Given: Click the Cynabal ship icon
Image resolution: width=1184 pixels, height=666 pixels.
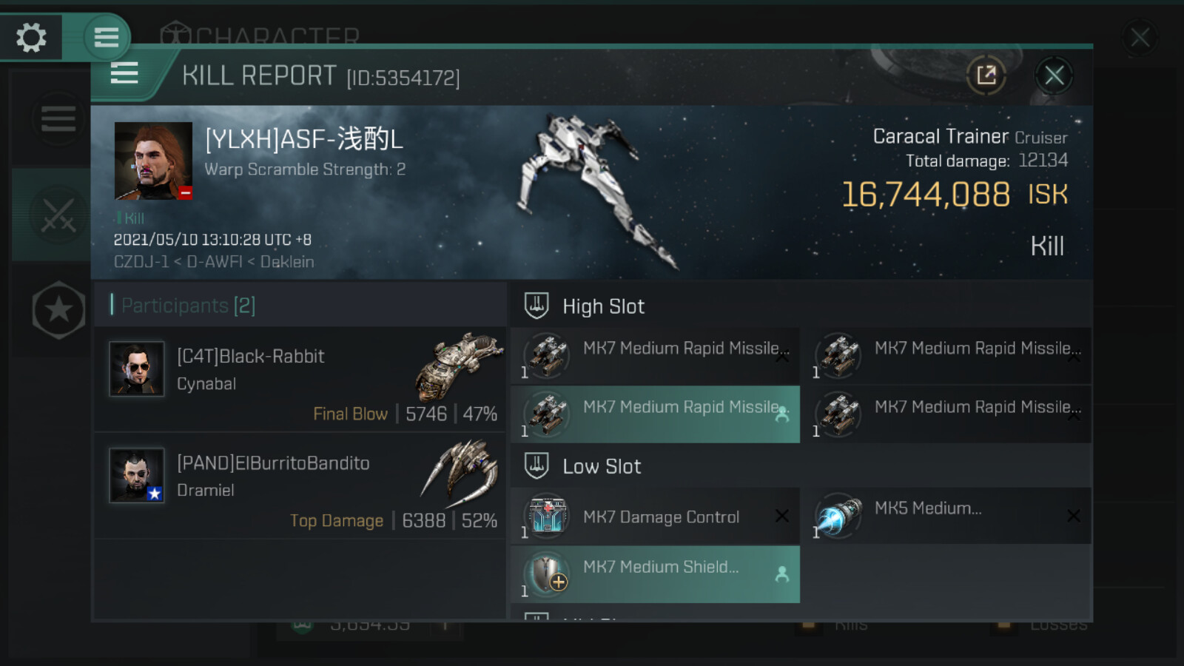Looking at the screenshot, I should tap(459, 365).
